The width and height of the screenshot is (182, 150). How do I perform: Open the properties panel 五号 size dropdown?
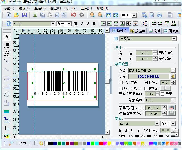173,124
